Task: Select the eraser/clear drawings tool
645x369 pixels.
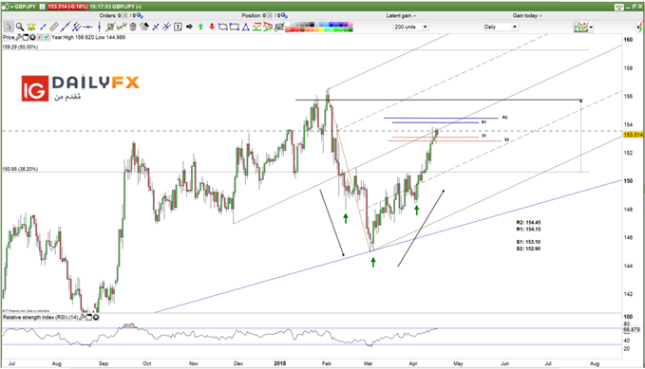Action: click(x=144, y=27)
